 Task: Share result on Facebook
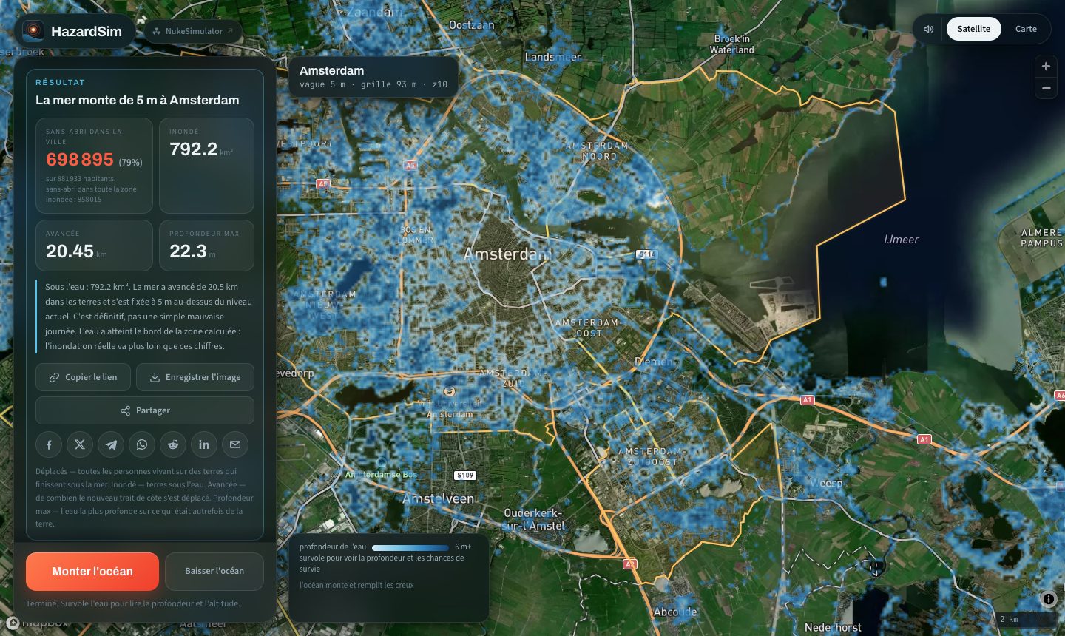49,444
